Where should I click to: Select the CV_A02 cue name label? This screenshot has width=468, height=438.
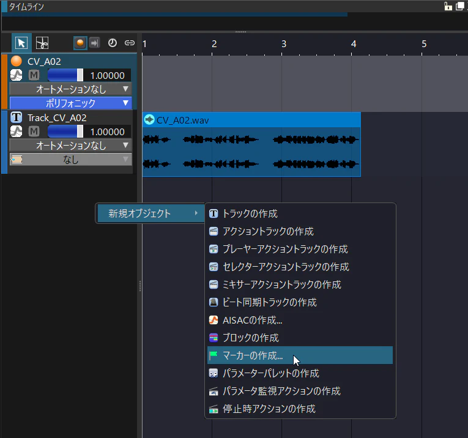coord(44,61)
